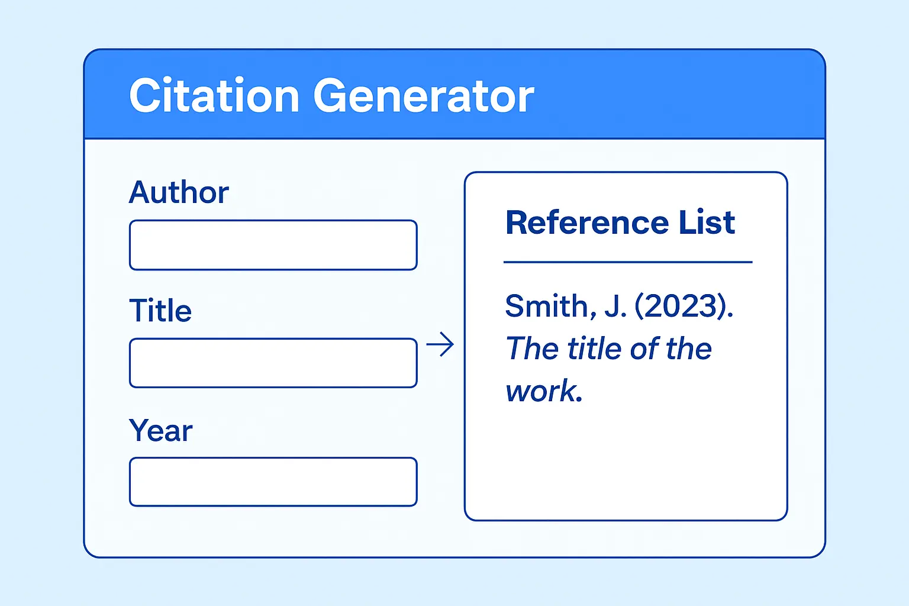The image size is (909, 606).
Task: Click the right-pointing arrow icon
Action: point(440,344)
